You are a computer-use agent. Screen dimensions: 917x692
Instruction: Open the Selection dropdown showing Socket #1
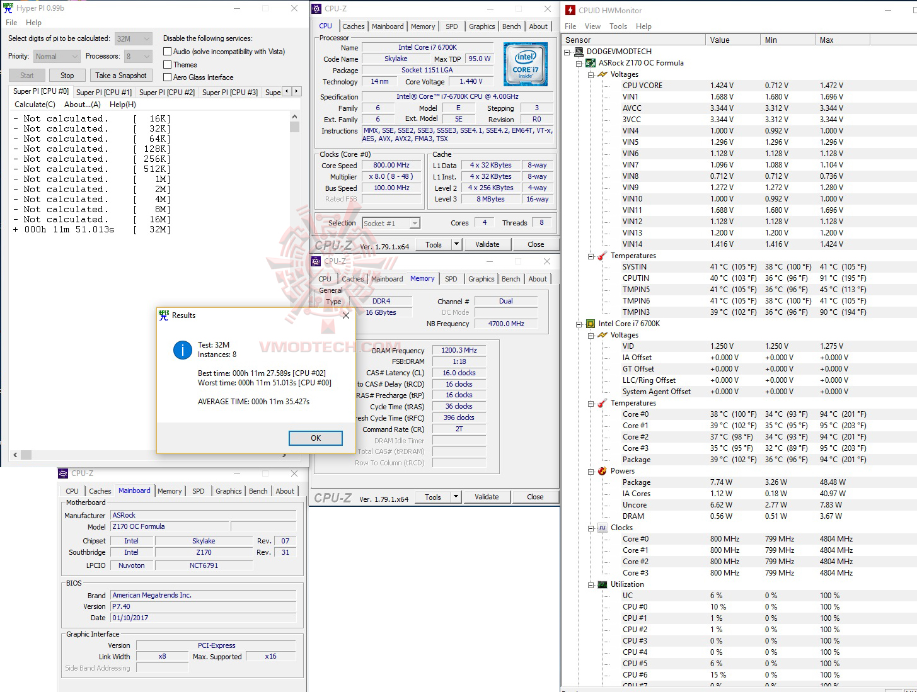click(391, 224)
